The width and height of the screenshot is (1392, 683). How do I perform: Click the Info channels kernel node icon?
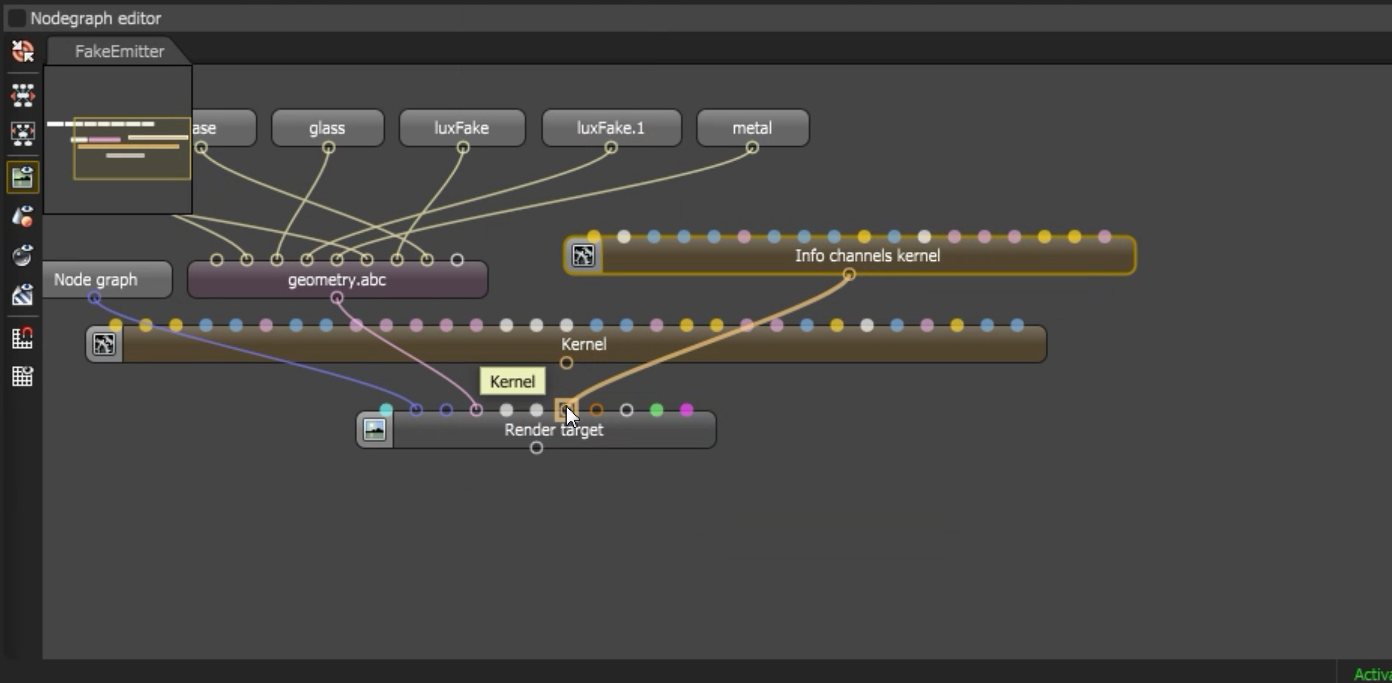pyautogui.click(x=583, y=256)
